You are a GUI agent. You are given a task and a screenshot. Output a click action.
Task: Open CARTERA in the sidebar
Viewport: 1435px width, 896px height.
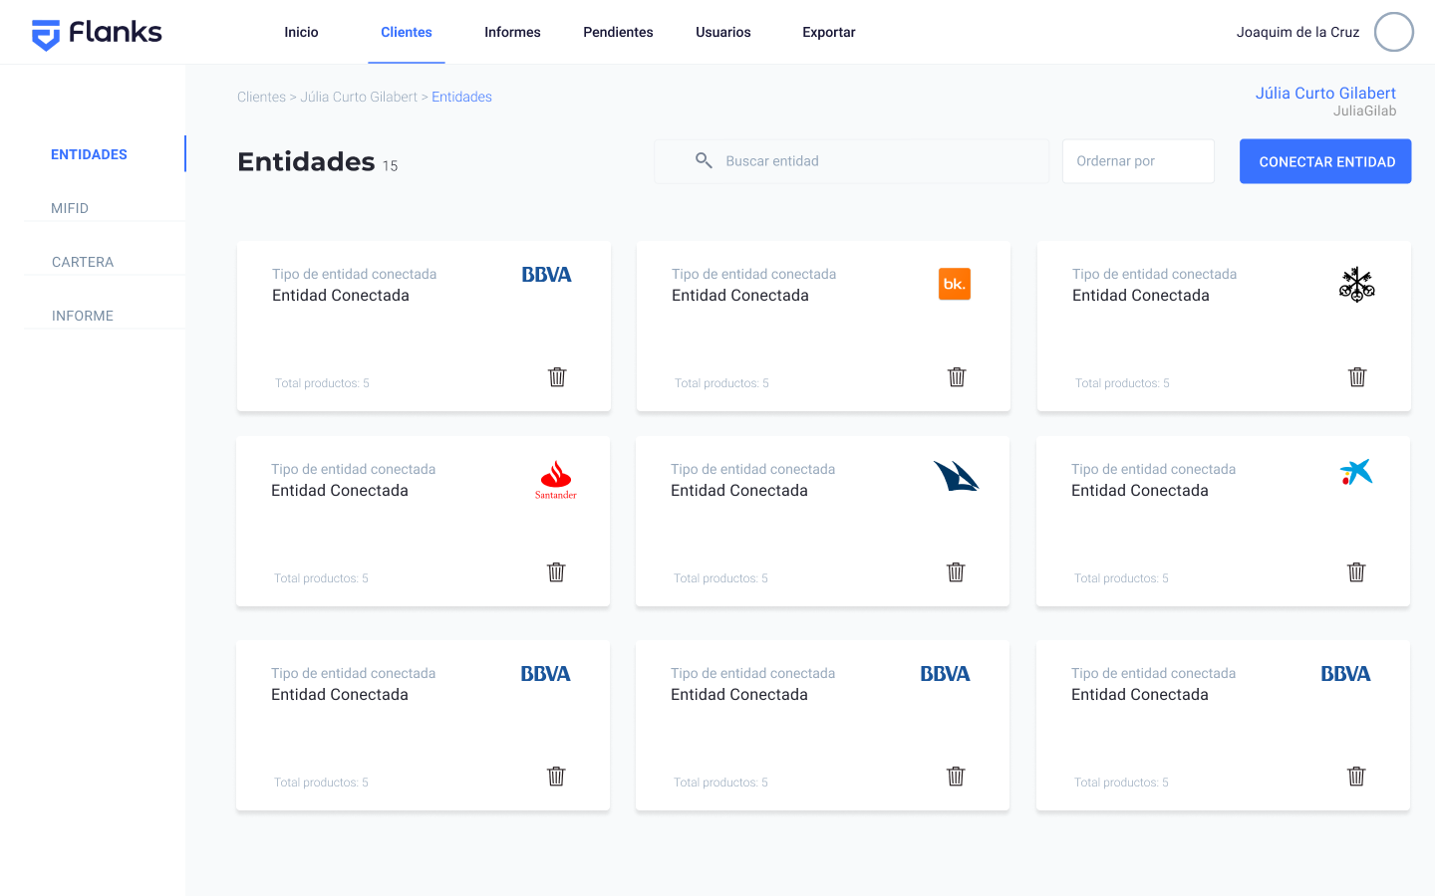coord(83,262)
